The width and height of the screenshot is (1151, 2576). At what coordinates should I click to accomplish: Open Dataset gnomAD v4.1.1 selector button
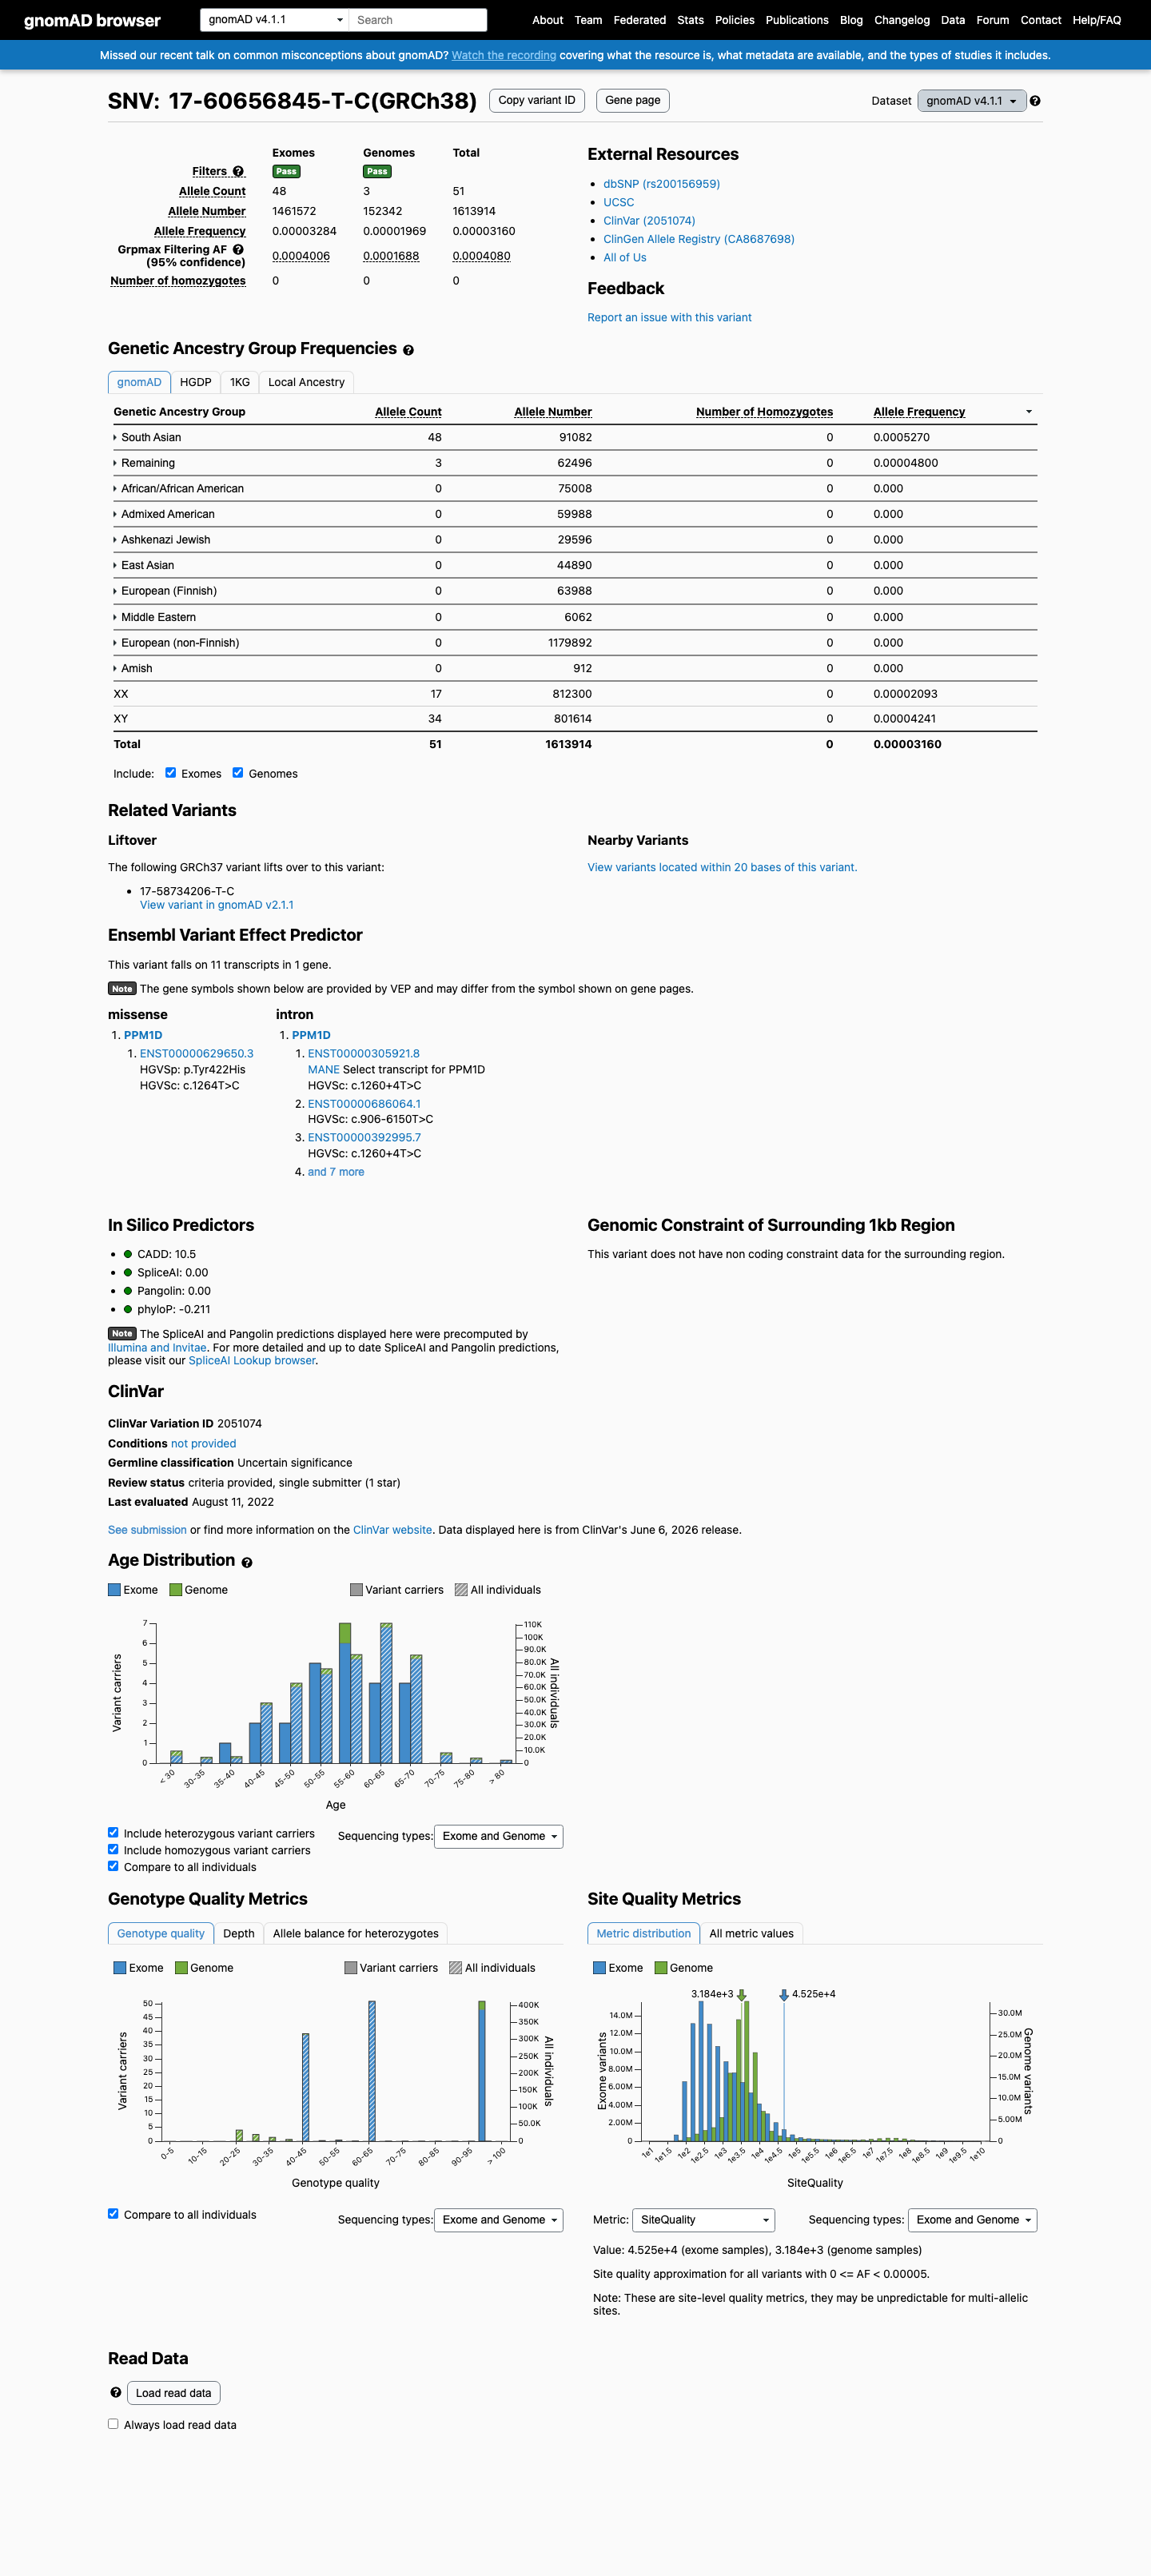click(972, 101)
